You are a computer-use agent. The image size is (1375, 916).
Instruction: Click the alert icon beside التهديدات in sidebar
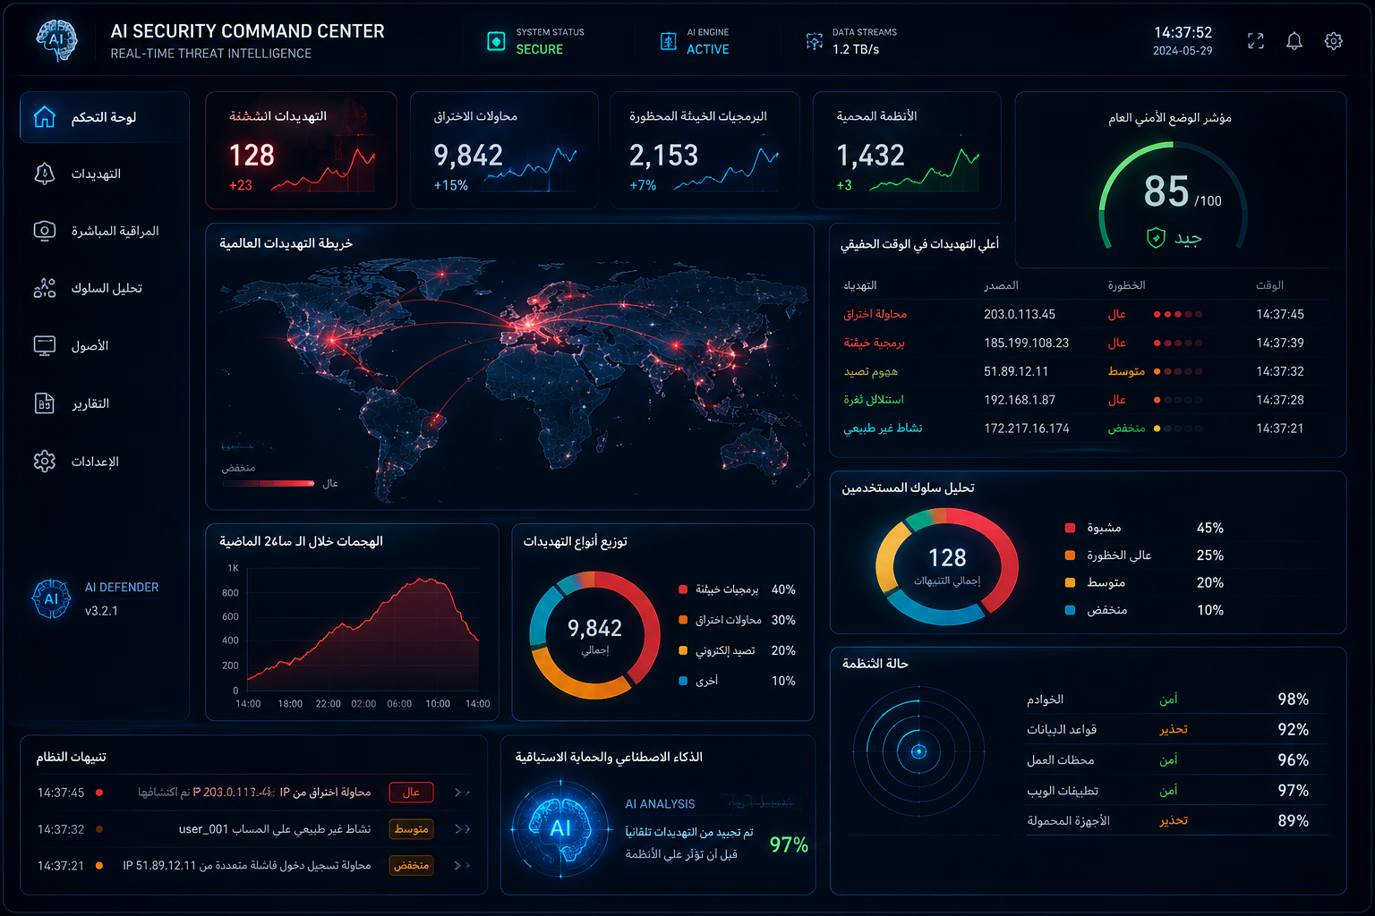[x=45, y=174]
